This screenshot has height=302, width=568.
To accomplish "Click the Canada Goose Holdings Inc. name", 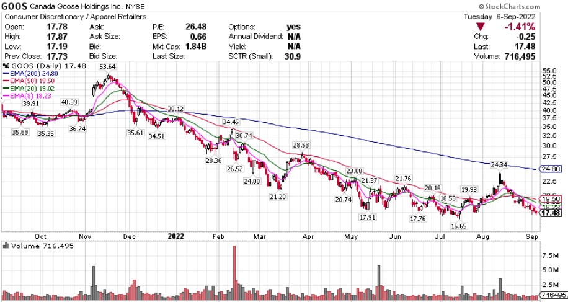I will [76, 7].
